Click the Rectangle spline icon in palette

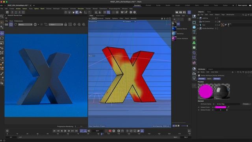click(x=194, y=22)
